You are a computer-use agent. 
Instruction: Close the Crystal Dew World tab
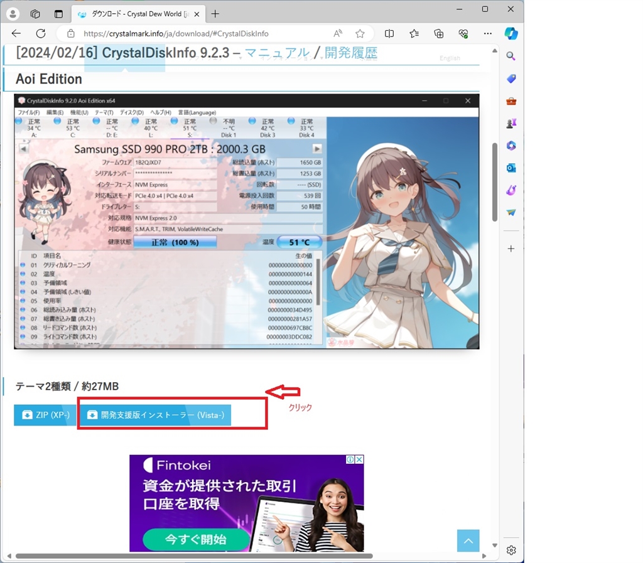(197, 14)
